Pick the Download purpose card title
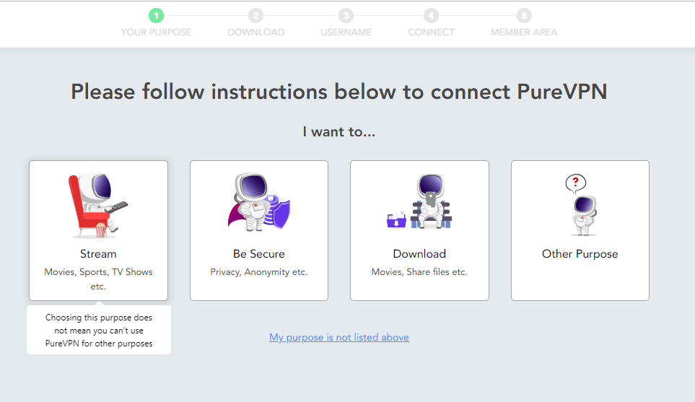The image size is (695, 402). pos(419,254)
